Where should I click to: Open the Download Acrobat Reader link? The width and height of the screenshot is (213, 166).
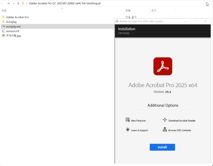(x=182, y=121)
